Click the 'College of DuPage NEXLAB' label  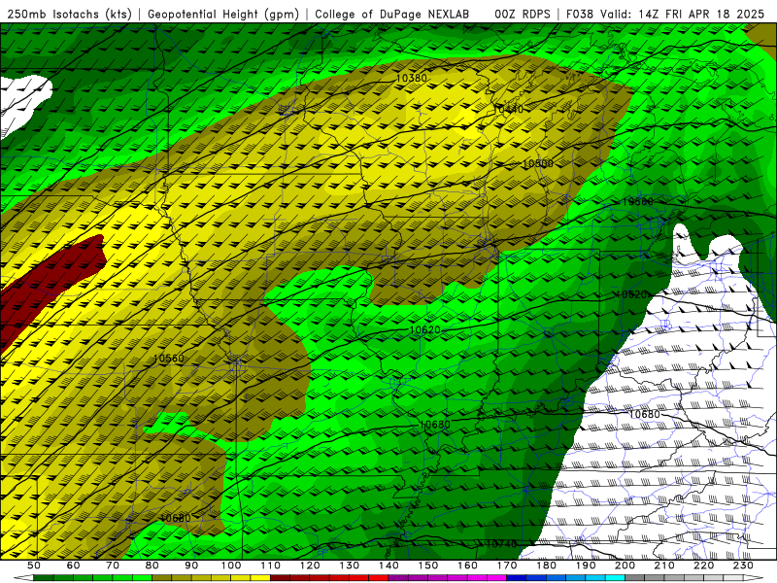pos(391,14)
